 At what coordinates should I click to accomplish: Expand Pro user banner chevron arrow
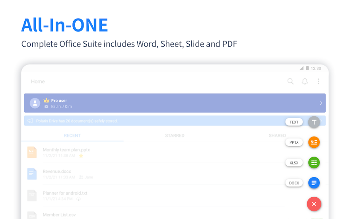coord(321,103)
